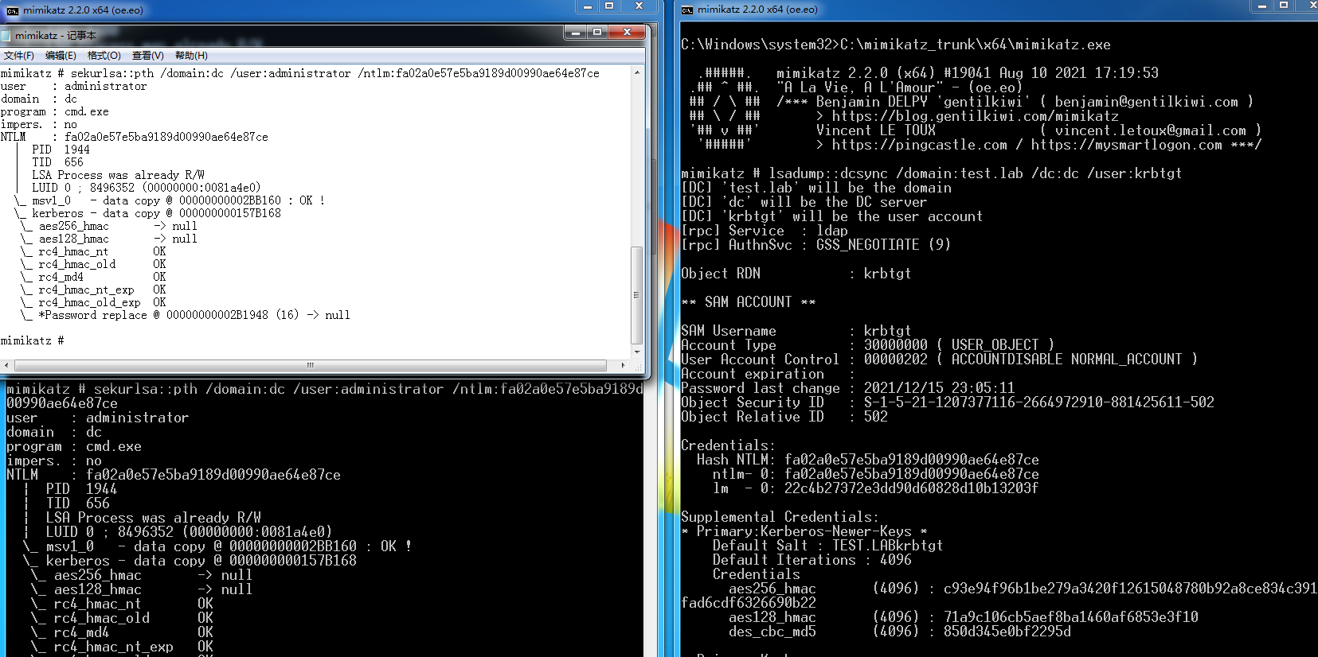
Task: Click the Notepad document icon in its title bar
Action: tap(6, 36)
